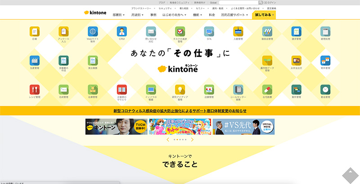Open the レシピ管理 fork and spoon icon
The image size is (360, 184).
point(35,90)
